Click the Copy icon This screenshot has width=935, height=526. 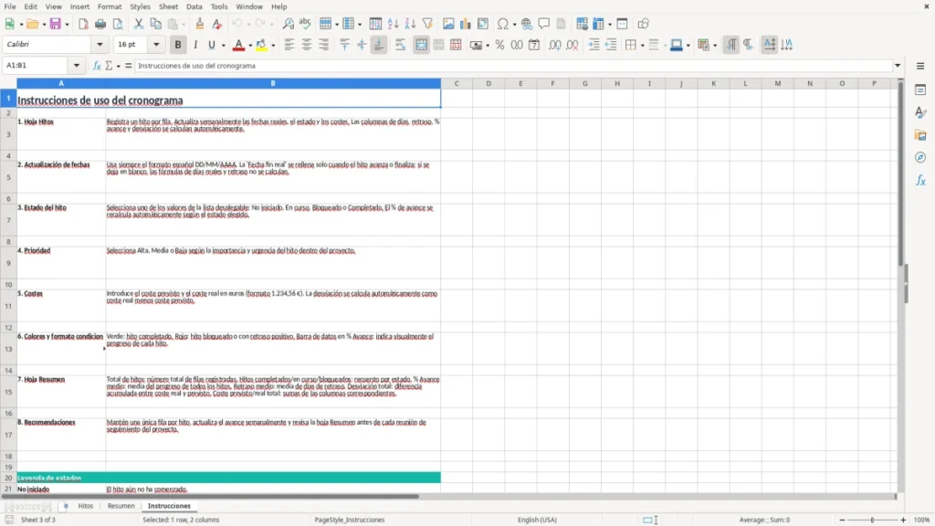coord(155,24)
